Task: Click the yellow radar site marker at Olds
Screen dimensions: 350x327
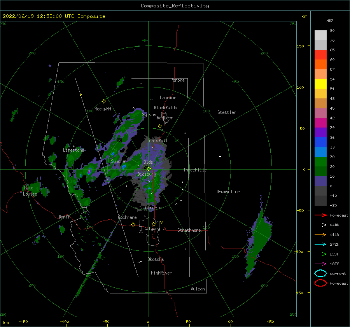Action: pyautogui.click(x=149, y=169)
